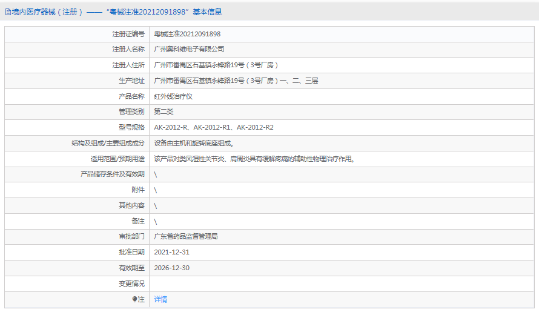The image size is (539, 312).
Task: Select registration number 粤械注准20212091898 in table
Action: click(x=187, y=34)
